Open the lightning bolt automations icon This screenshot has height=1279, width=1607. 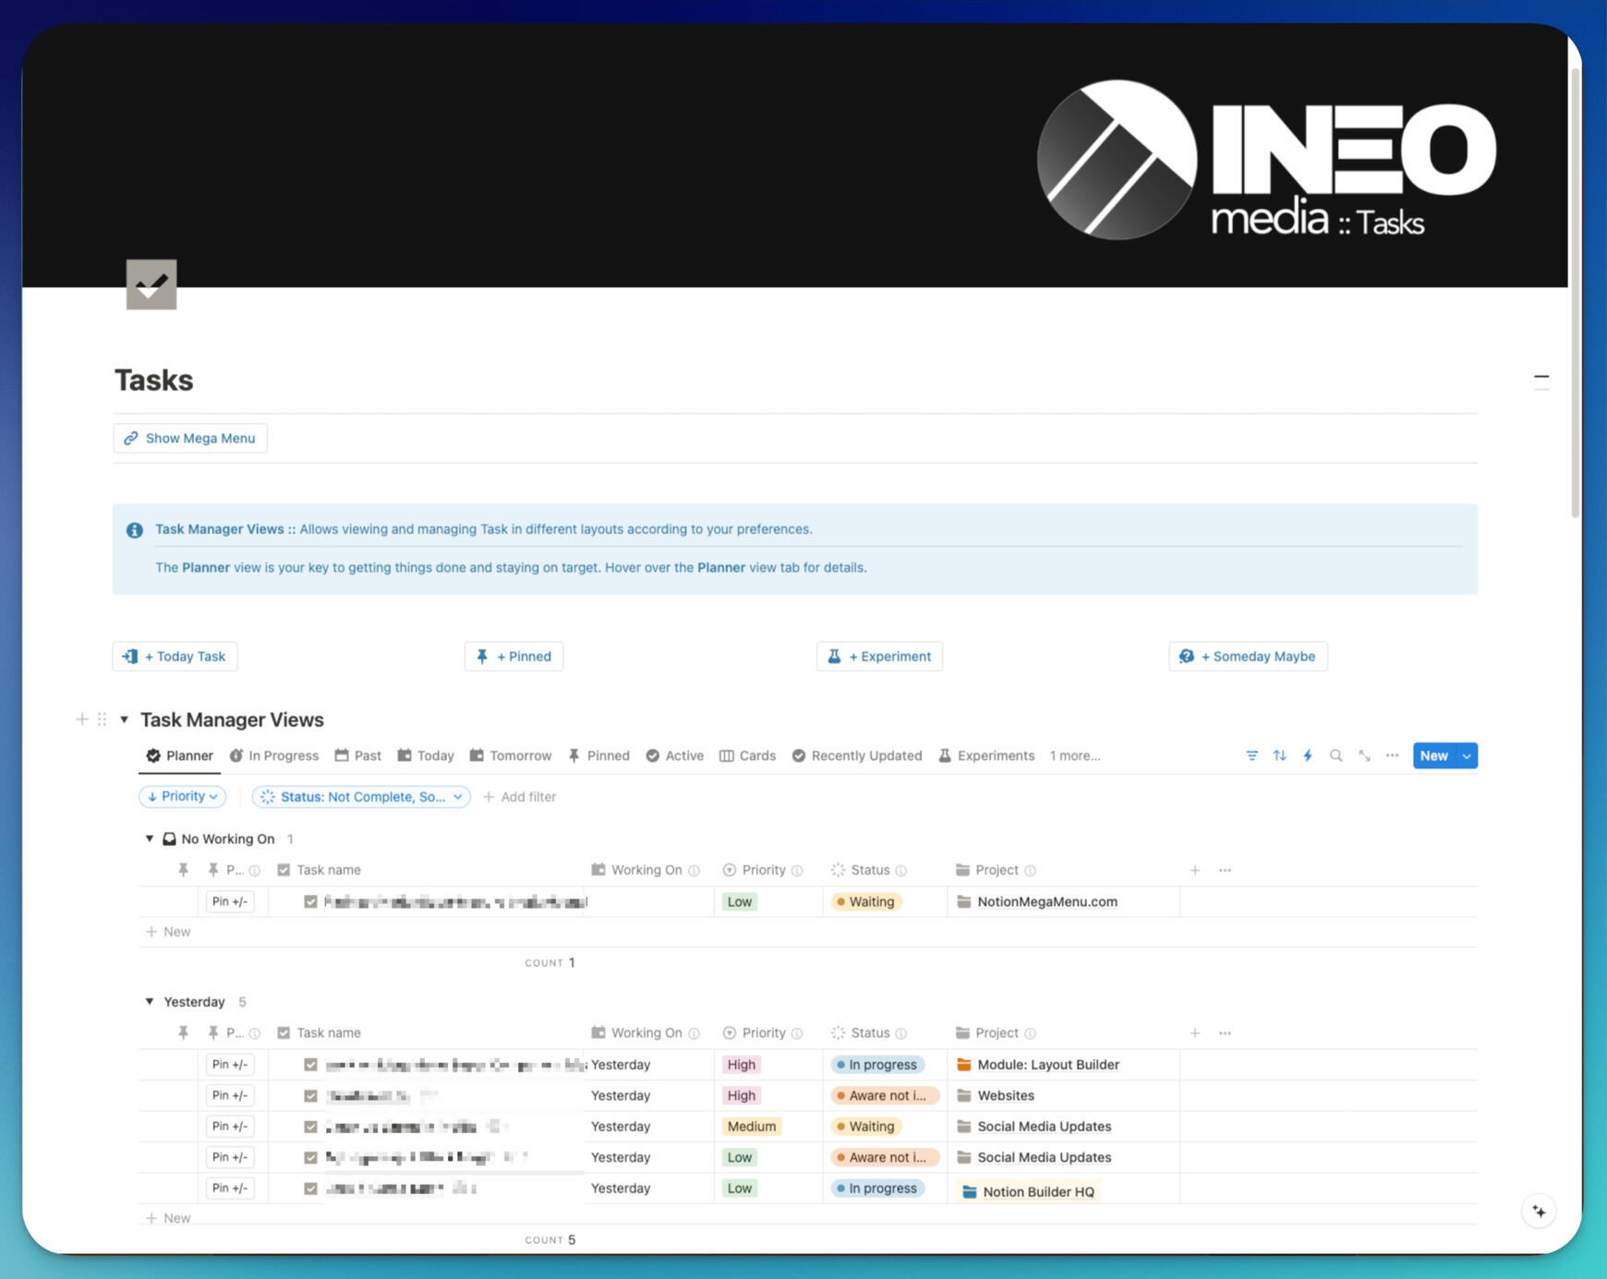pyautogui.click(x=1308, y=755)
